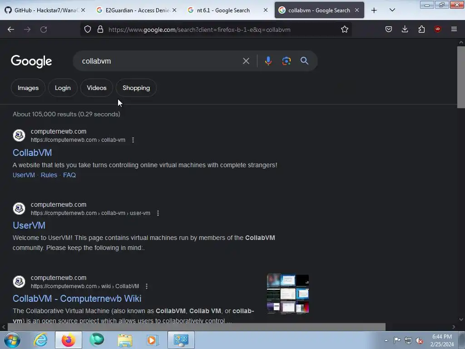465x349 pixels.
Task: Open the Rules sitelink
Action: coord(49,175)
